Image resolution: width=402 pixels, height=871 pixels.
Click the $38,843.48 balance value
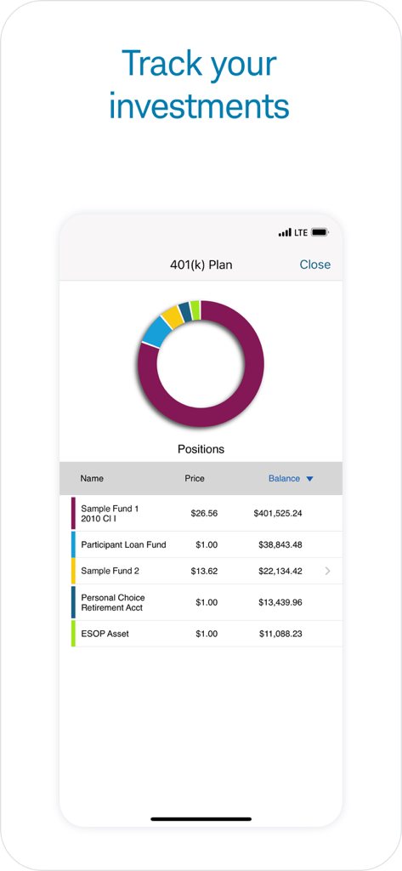point(280,545)
